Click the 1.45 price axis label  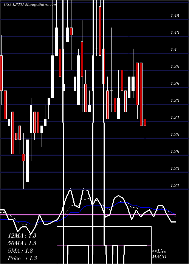[175, 16]
